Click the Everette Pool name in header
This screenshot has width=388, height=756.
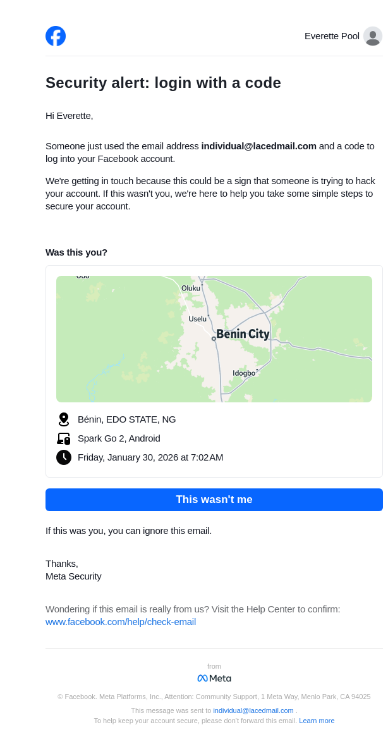[332, 36]
